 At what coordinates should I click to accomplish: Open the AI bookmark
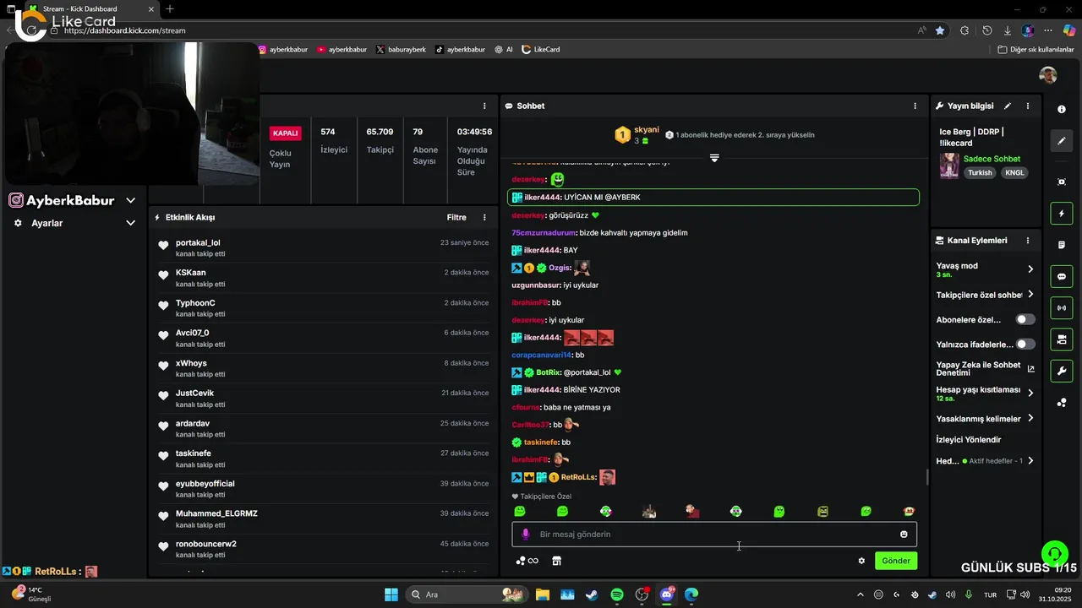click(x=504, y=50)
